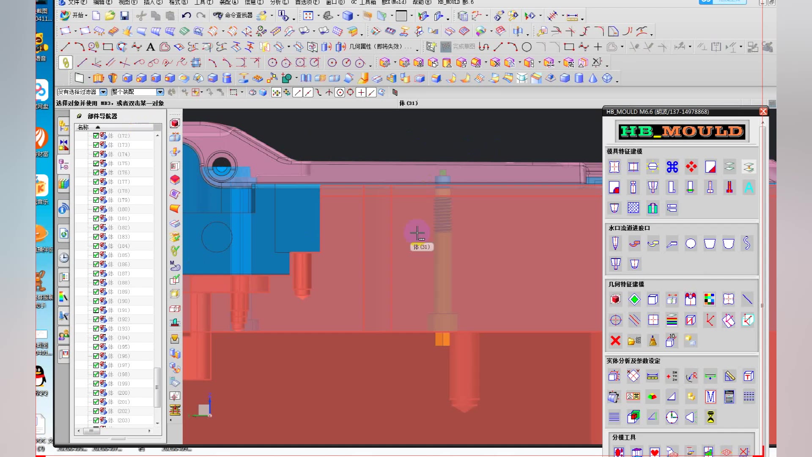Viewport: 812px width, 457px height.
Task: Click the hourglass icon in HB_MOULD panel
Action: click(x=710, y=417)
